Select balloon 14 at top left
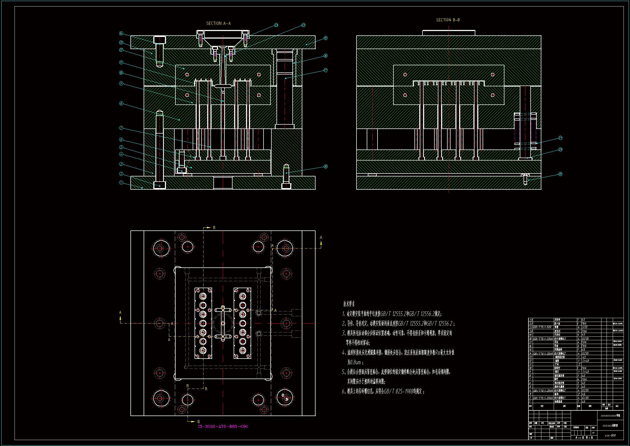Screen dimensions: 630x446 tap(121, 33)
